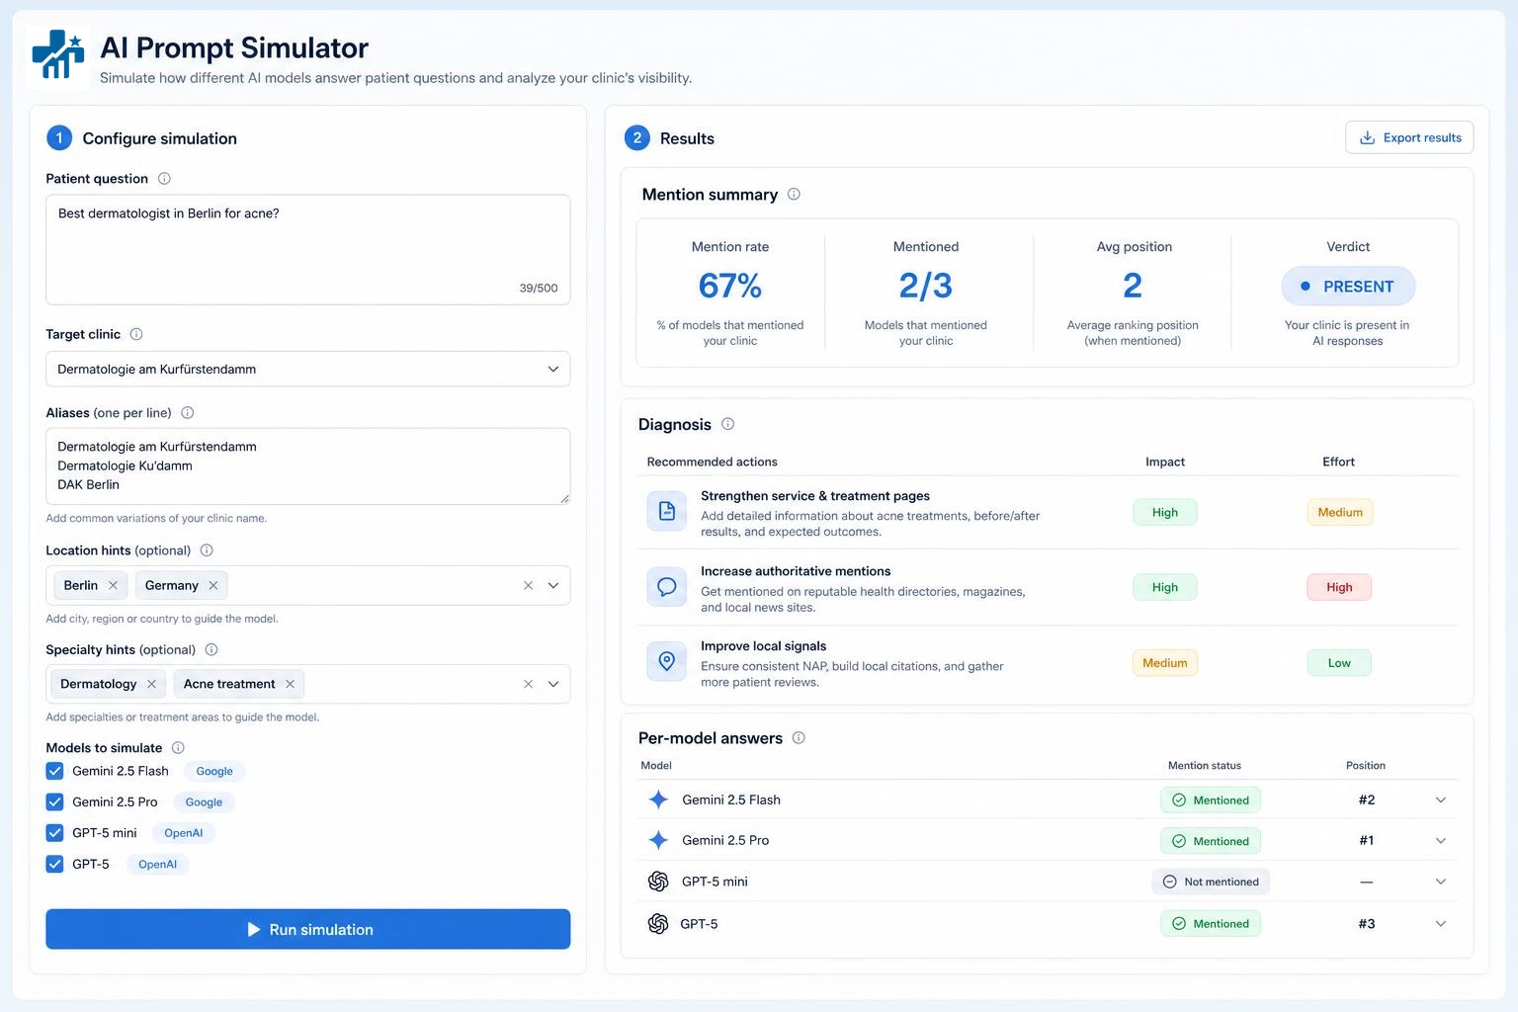Viewport: 1518px width, 1012px height.
Task: Click Gemini 2.5 Flash sparkle icon
Action: tap(658, 800)
